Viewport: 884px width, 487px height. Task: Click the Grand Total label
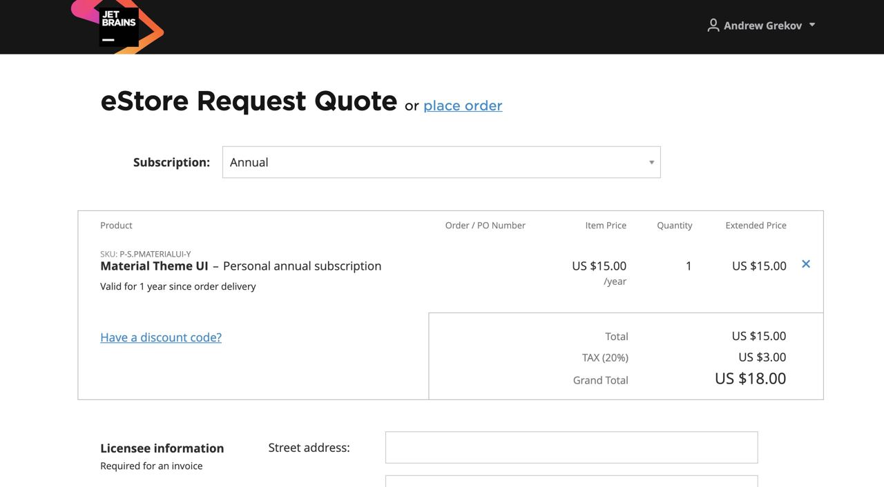[x=601, y=380]
